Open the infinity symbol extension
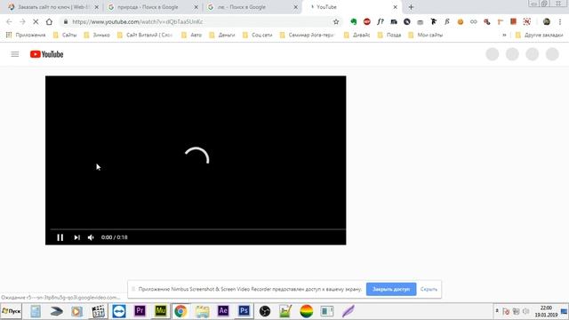 pos(474,21)
